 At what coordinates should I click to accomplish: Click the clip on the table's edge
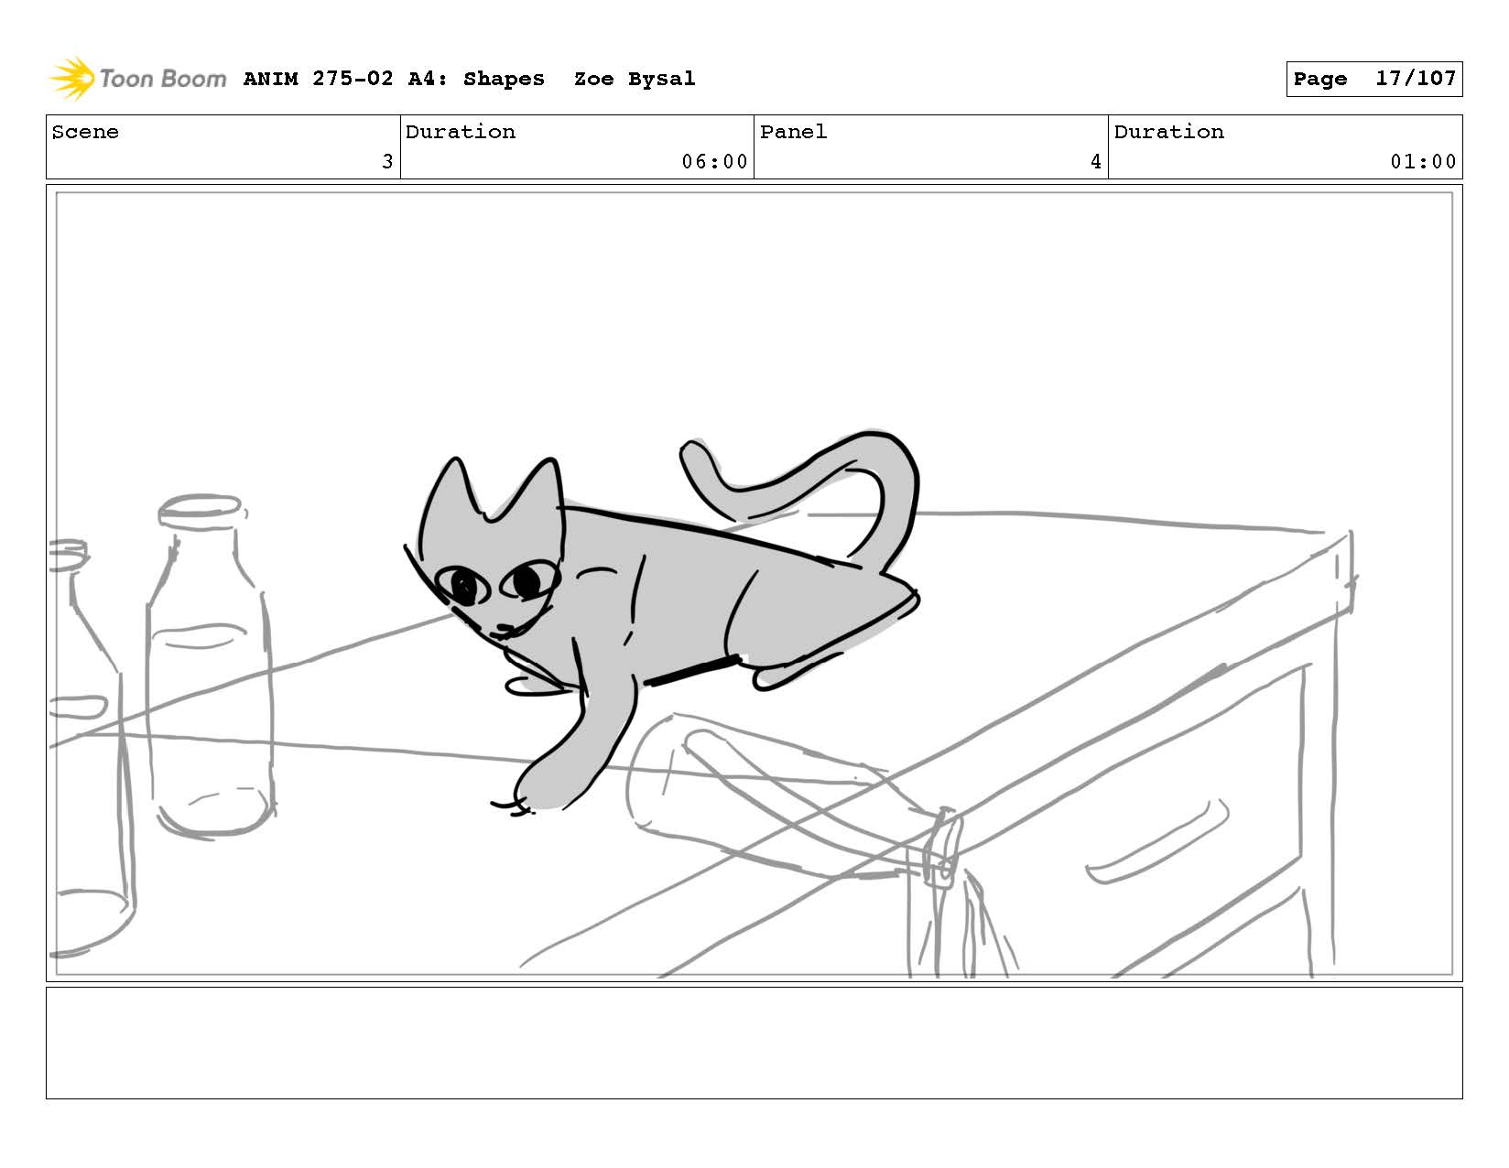943,847
